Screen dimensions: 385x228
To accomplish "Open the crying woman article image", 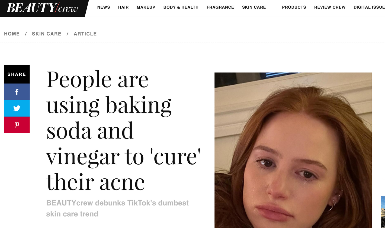I will (293, 150).
